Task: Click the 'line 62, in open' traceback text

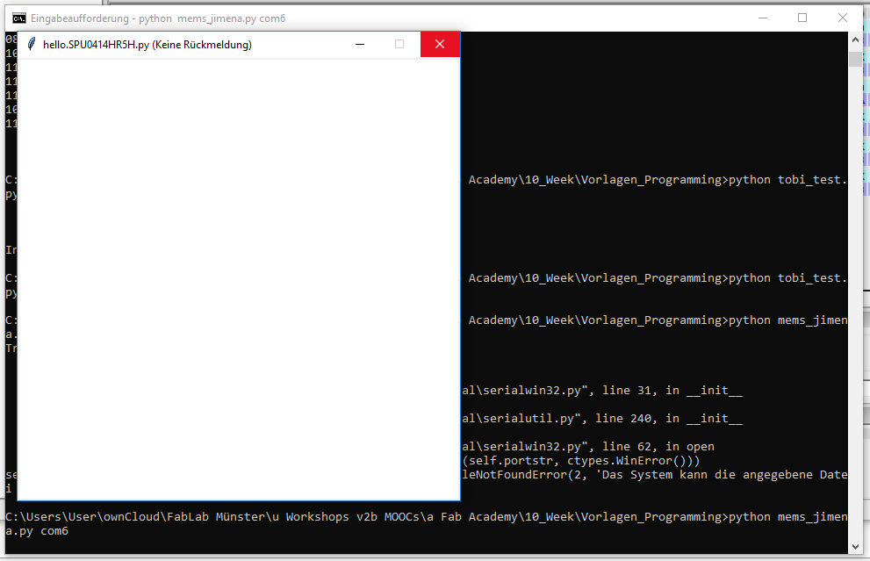Action: click(658, 447)
